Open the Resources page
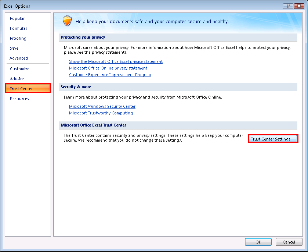The width and height of the screenshot is (308, 252). tap(19, 99)
